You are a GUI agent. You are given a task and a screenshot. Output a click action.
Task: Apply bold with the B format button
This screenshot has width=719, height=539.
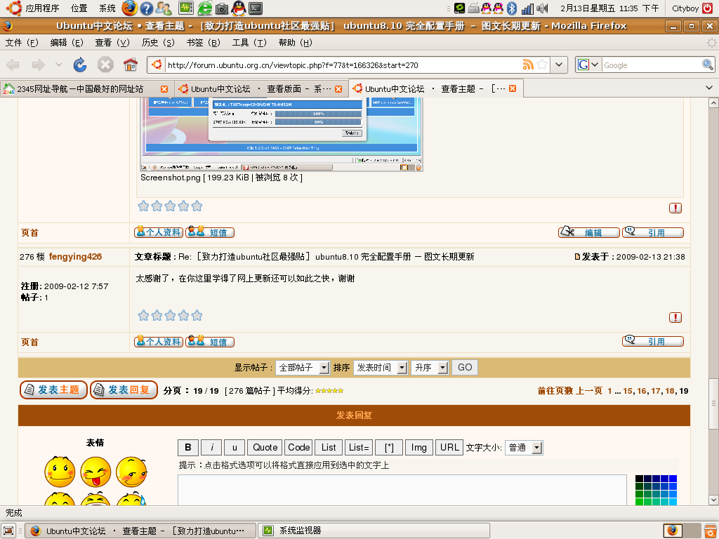coord(188,447)
